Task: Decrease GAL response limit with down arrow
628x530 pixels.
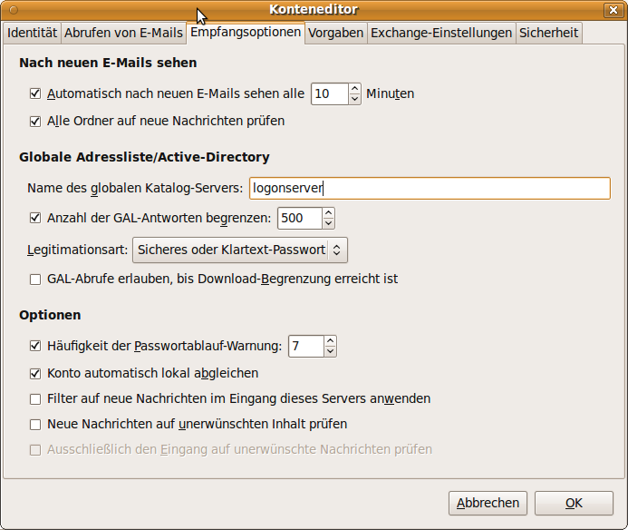Action: point(327,223)
